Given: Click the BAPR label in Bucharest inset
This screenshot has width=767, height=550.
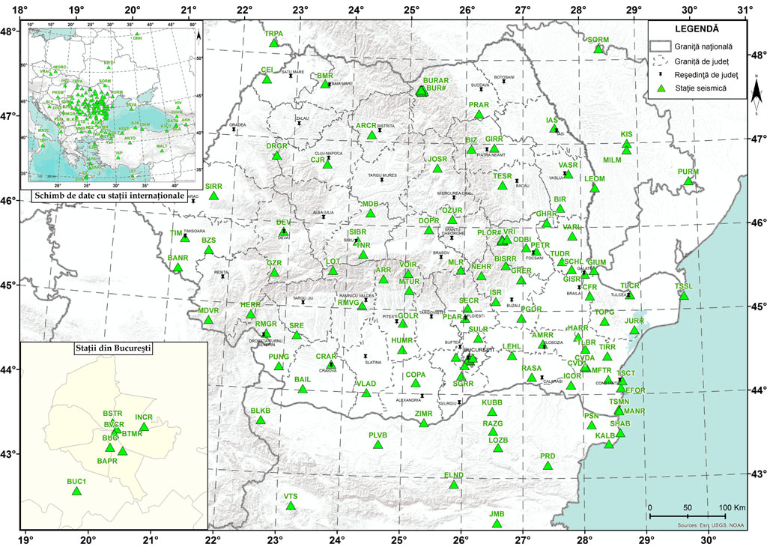Looking at the screenshot, I should [x=107, y=461].
